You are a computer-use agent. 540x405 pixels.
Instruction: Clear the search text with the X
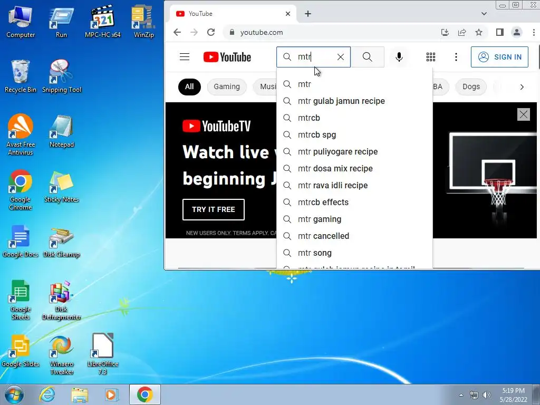pos(341,57)
